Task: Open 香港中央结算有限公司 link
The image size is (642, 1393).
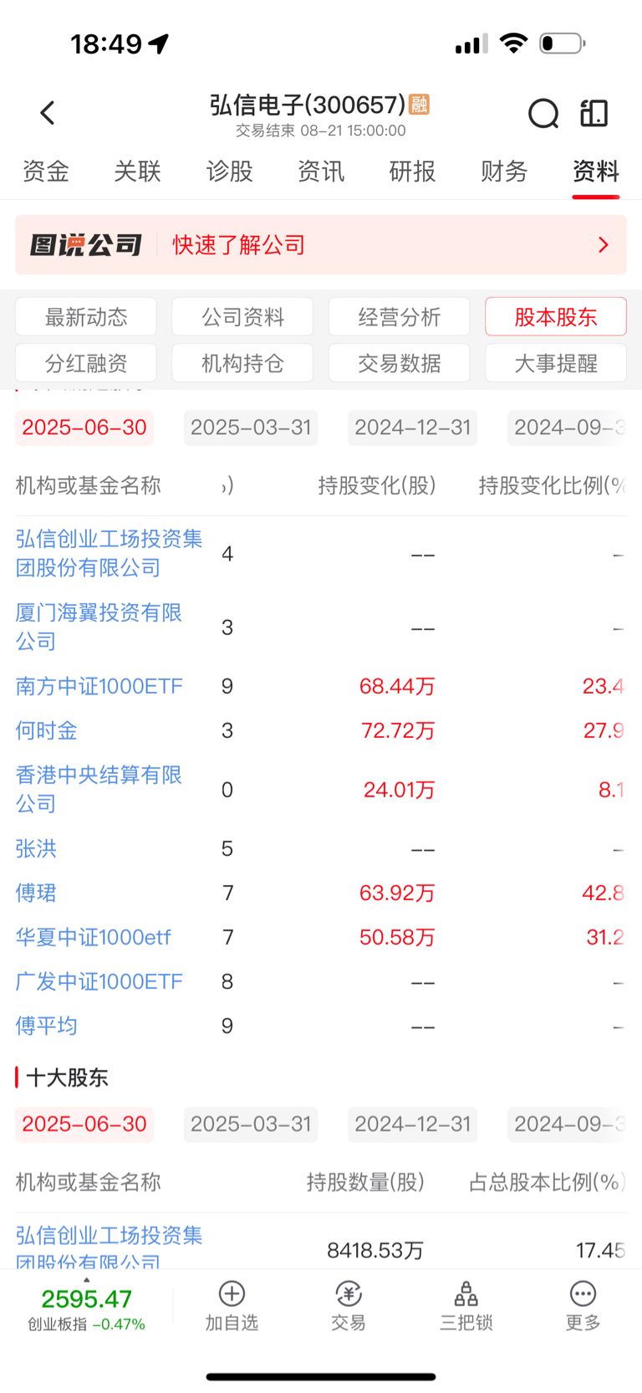Action: pyautogui.click(x=99, y=789)
